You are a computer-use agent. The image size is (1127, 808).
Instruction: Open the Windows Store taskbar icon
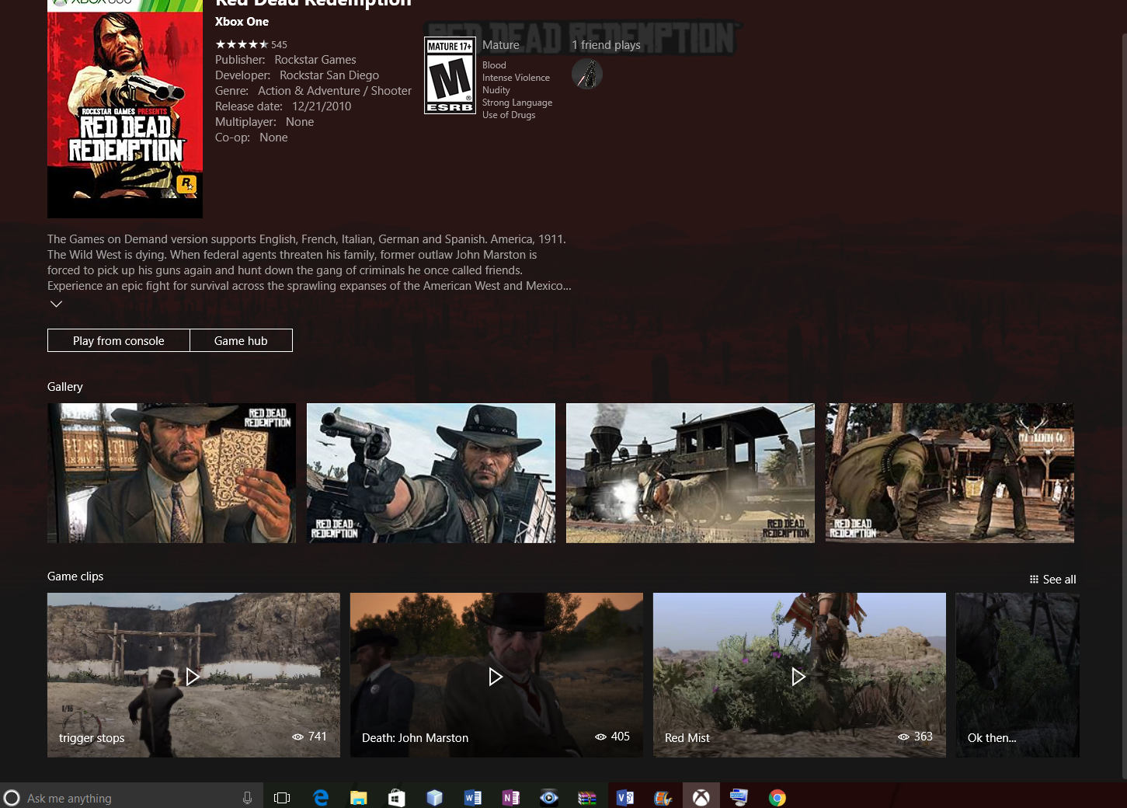[x=396, y=798]
